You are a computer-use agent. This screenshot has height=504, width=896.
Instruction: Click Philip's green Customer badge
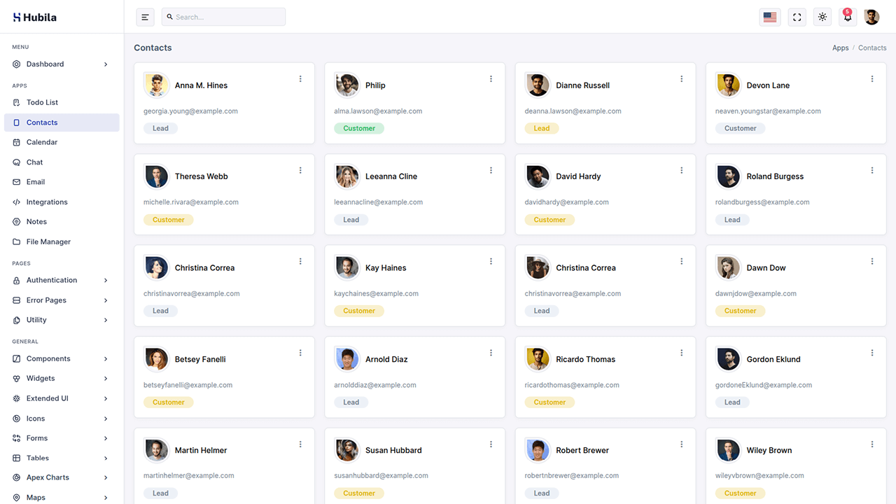tap(359, 128)
